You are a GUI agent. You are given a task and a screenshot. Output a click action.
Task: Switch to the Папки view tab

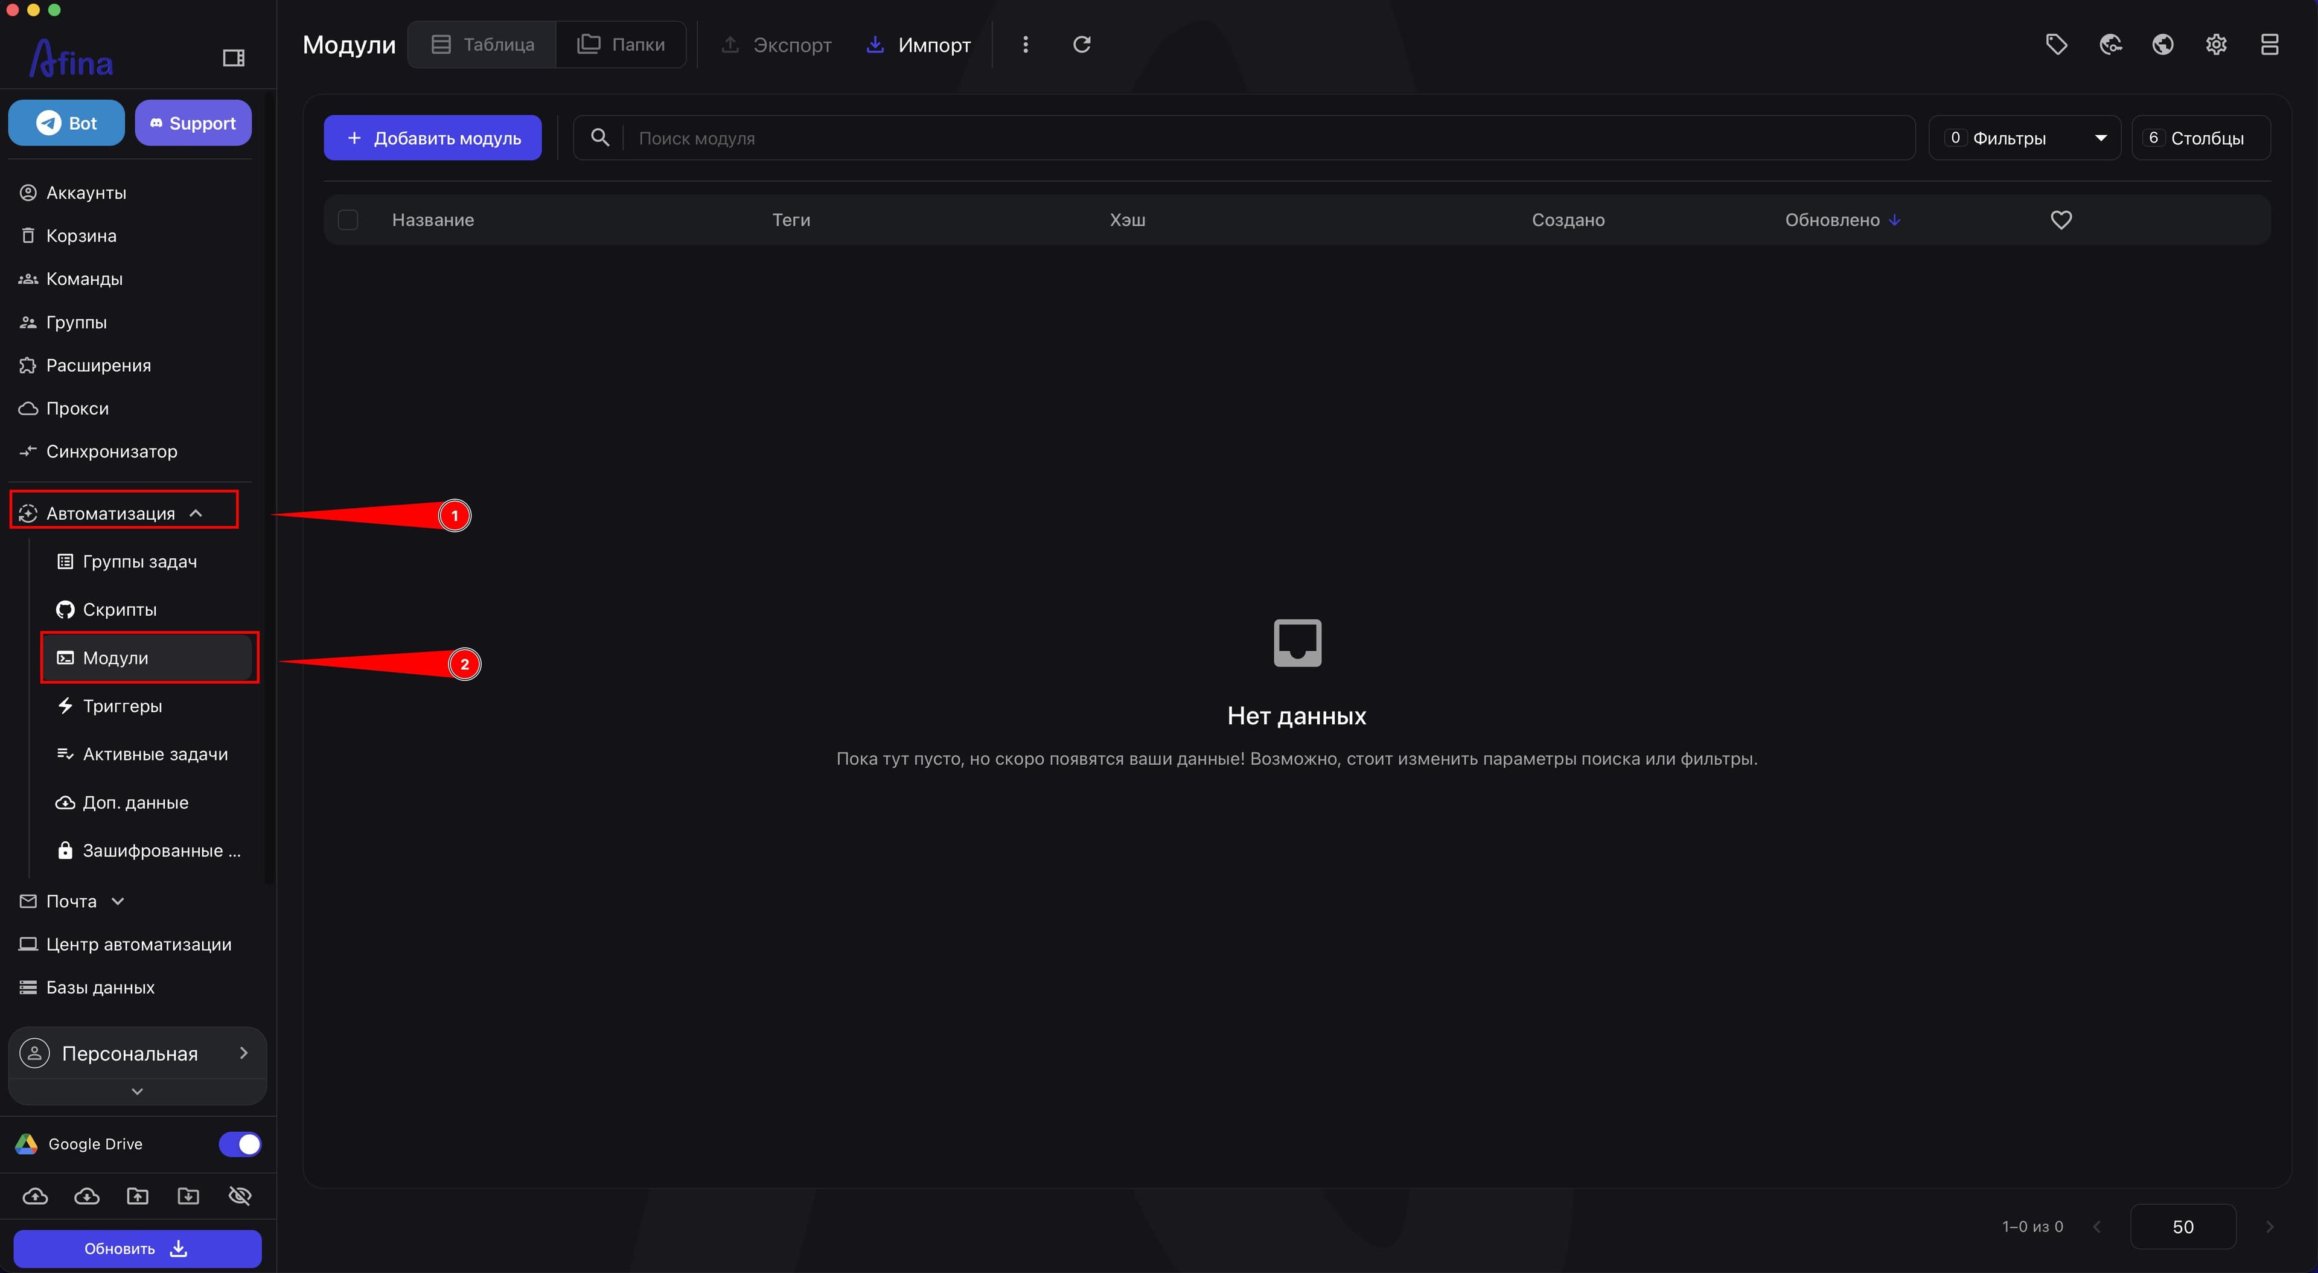621,44
